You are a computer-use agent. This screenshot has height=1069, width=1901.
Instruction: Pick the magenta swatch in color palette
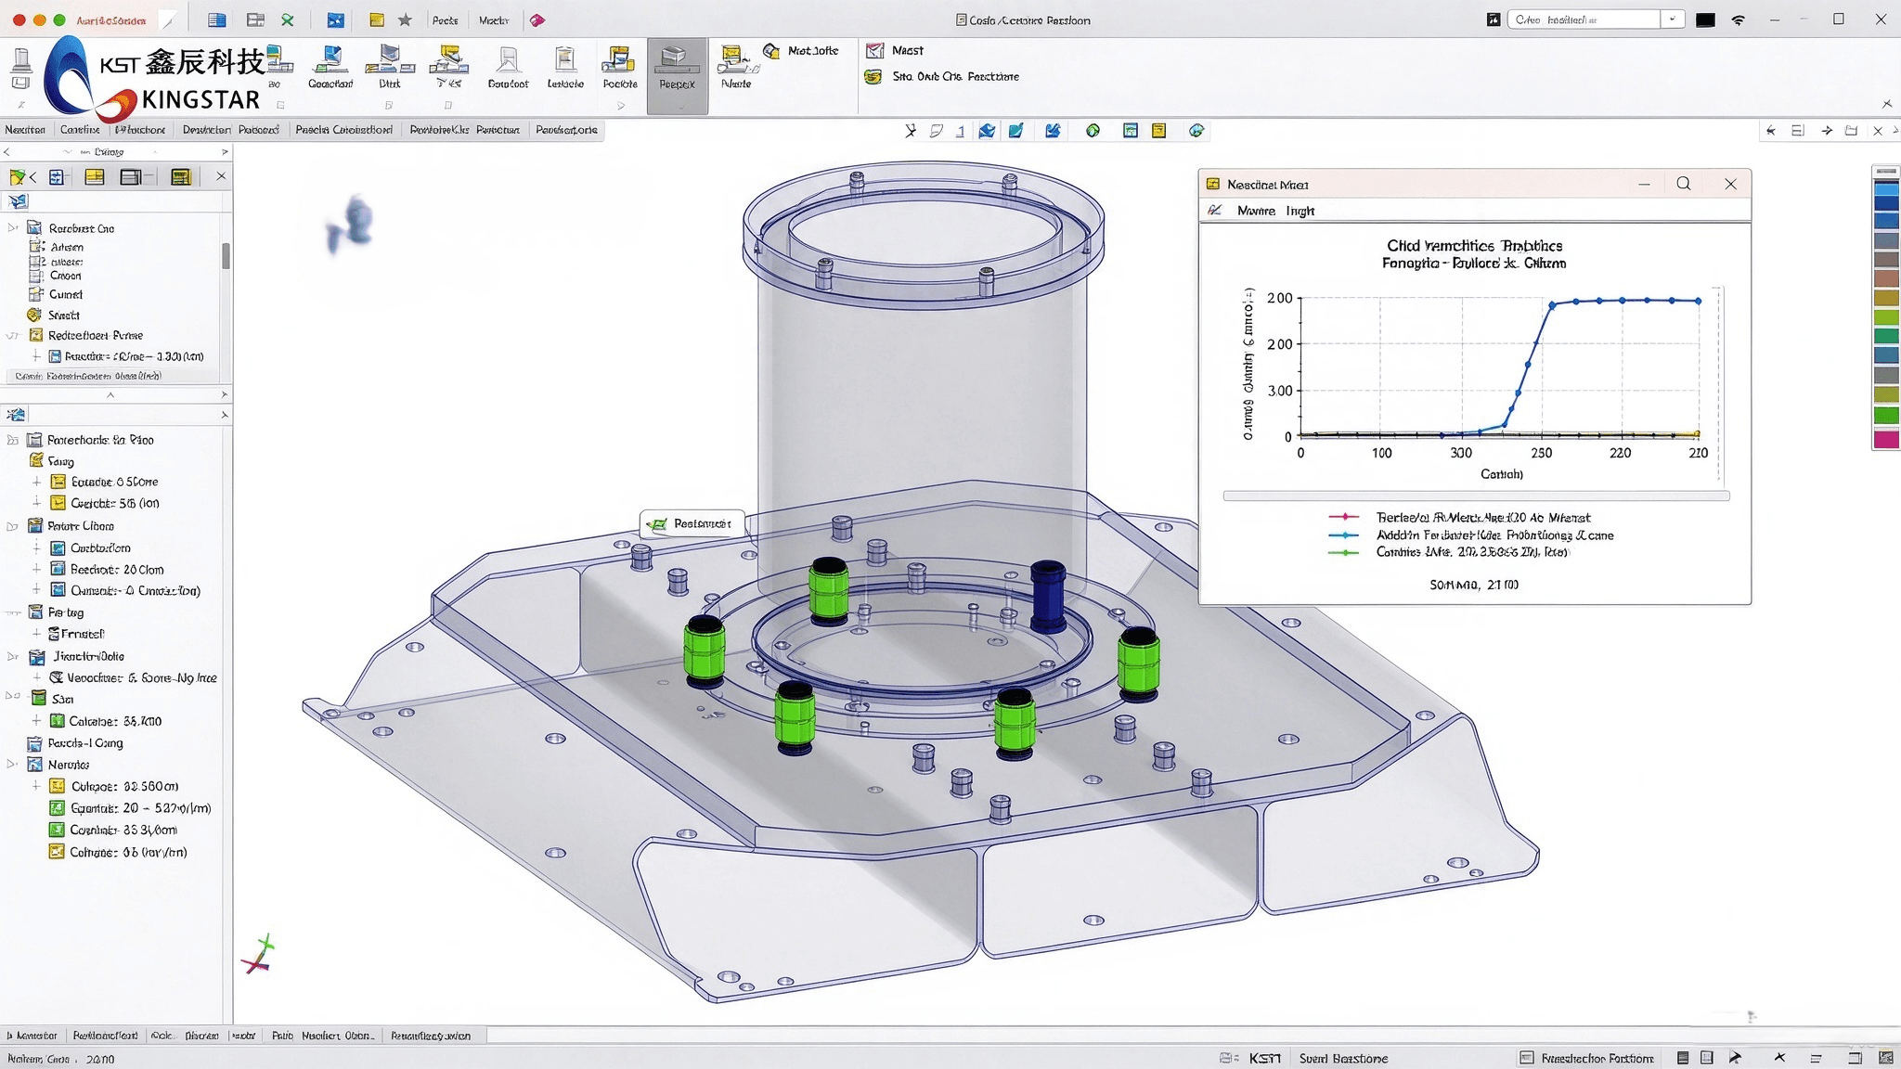[1886, 439]
